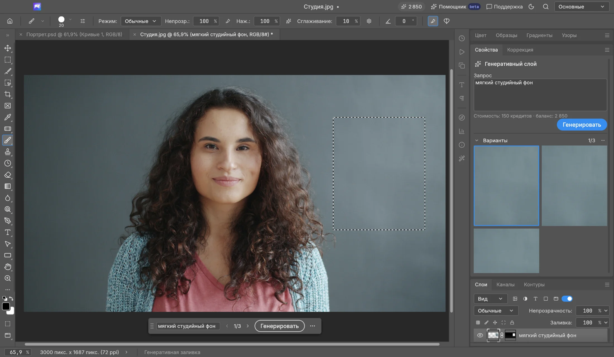Click the foreground color swatch
The width and height of the screenshot is (614, 357).
point(6,306)
